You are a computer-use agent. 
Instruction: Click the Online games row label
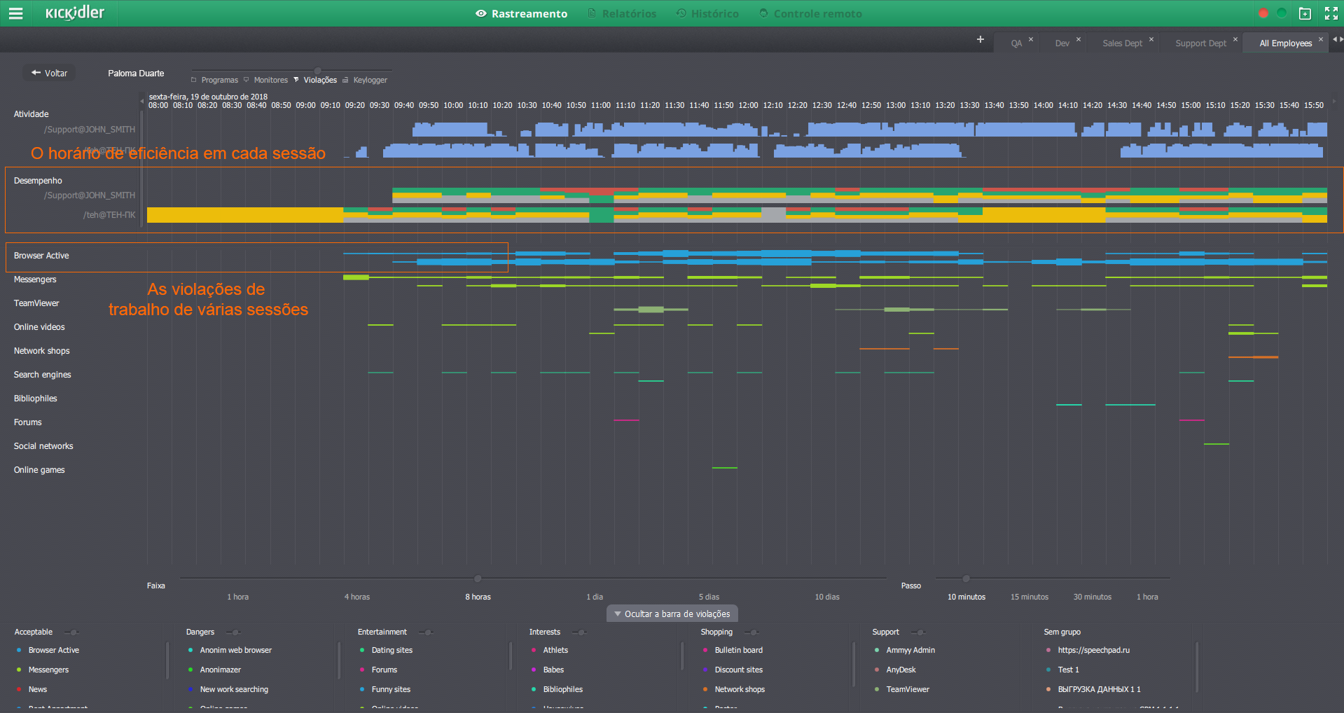coord(39,470)
